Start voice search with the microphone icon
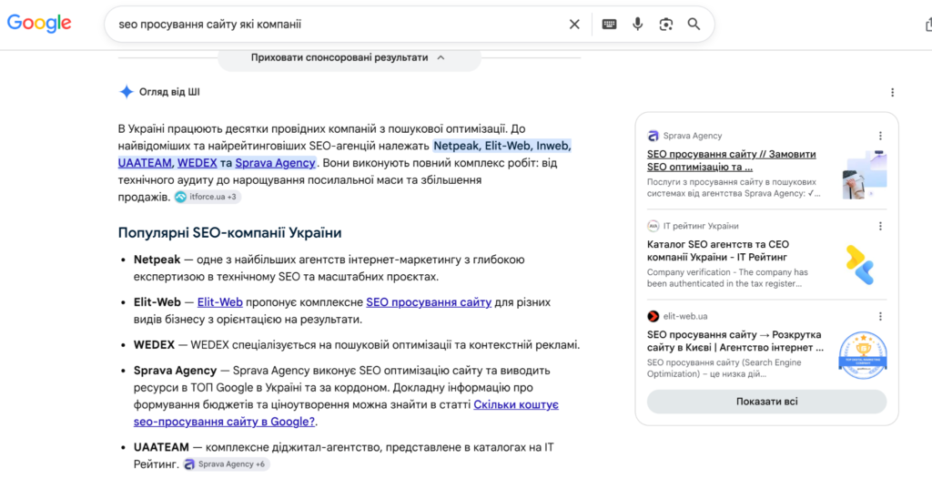Viewport: 932px width, 479px height. pyautogui.click(x=638, y=24)
